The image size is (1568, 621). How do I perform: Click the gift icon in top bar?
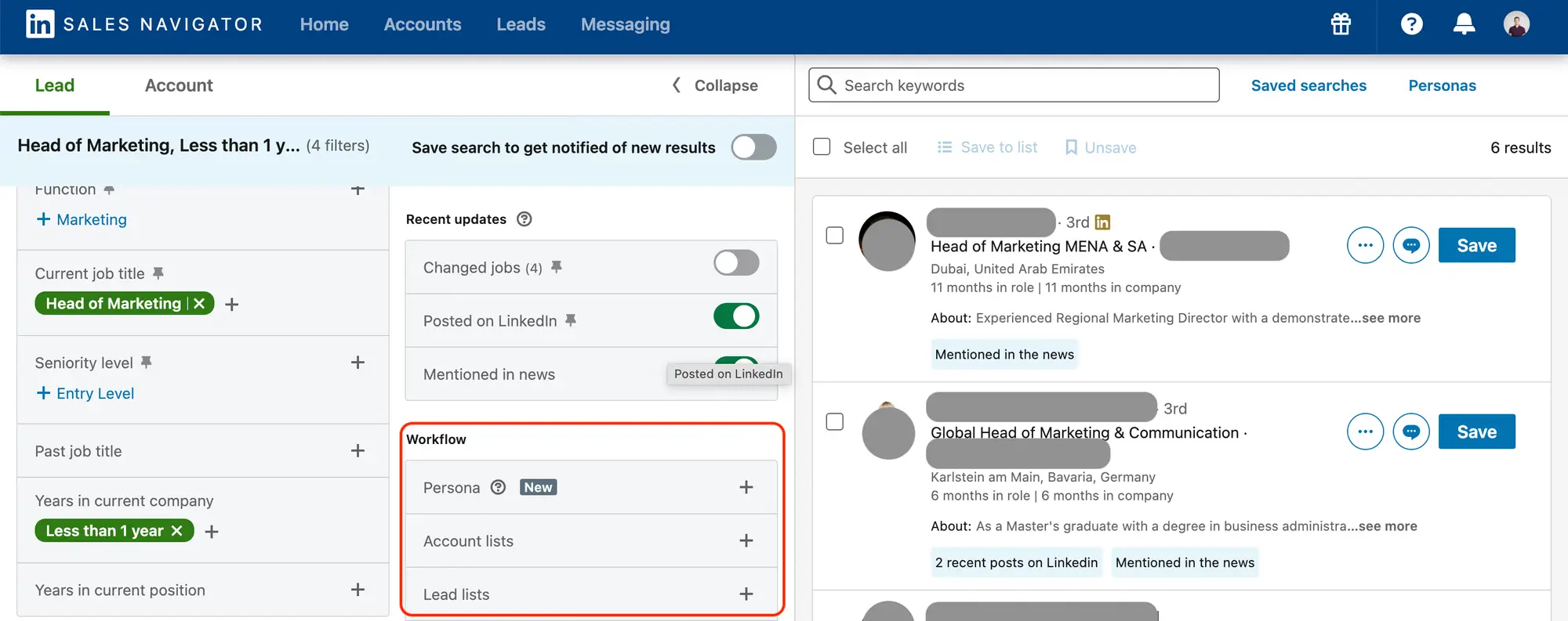pyautogui.click(x=1341, y=24)
